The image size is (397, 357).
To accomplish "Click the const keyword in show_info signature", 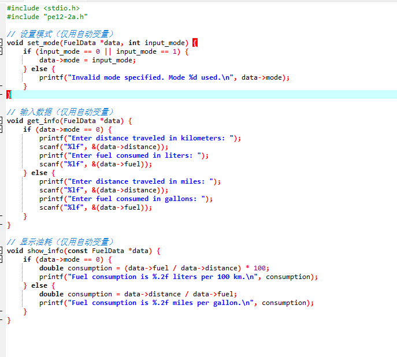I will coord(77,251).
